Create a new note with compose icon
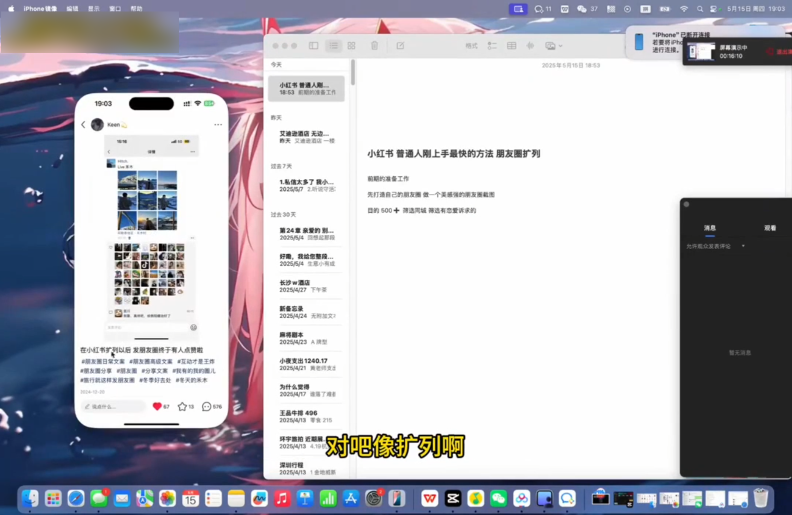This screenshot has height=515, width=792. (x=400, y=45)
